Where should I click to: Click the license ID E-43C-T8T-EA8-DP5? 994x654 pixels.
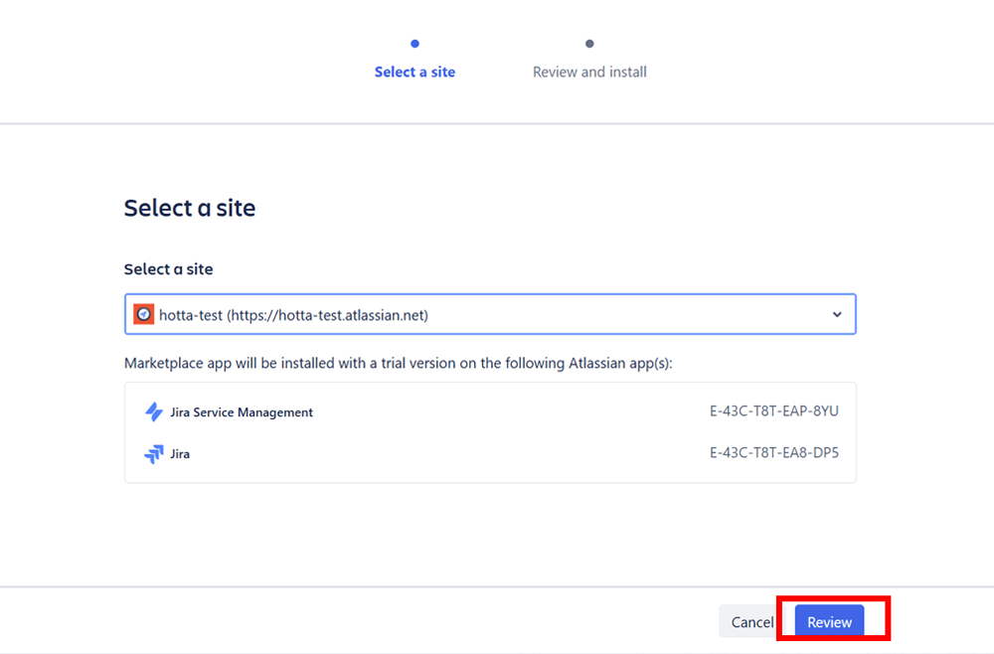[x=774, y=453]
